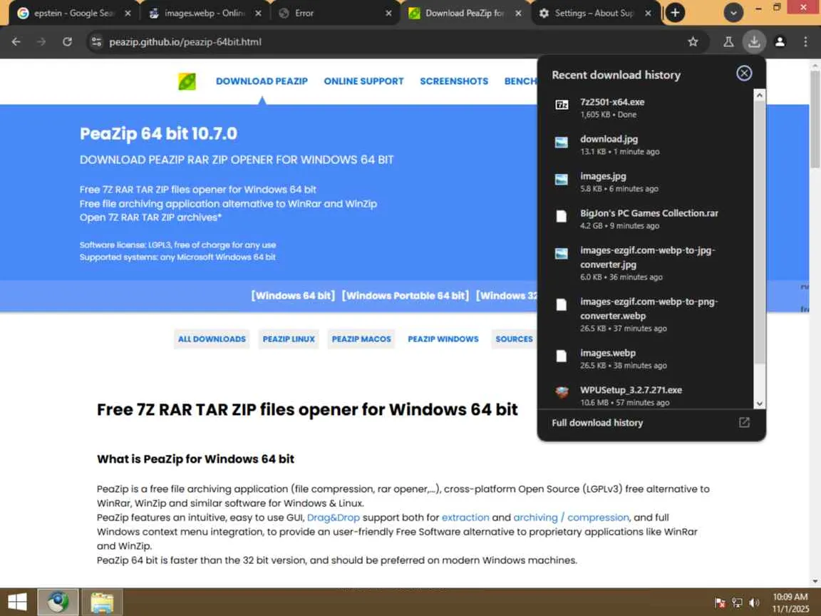
Task: Click [Windows Portable 64 bit] link
Action: [406, 295]
